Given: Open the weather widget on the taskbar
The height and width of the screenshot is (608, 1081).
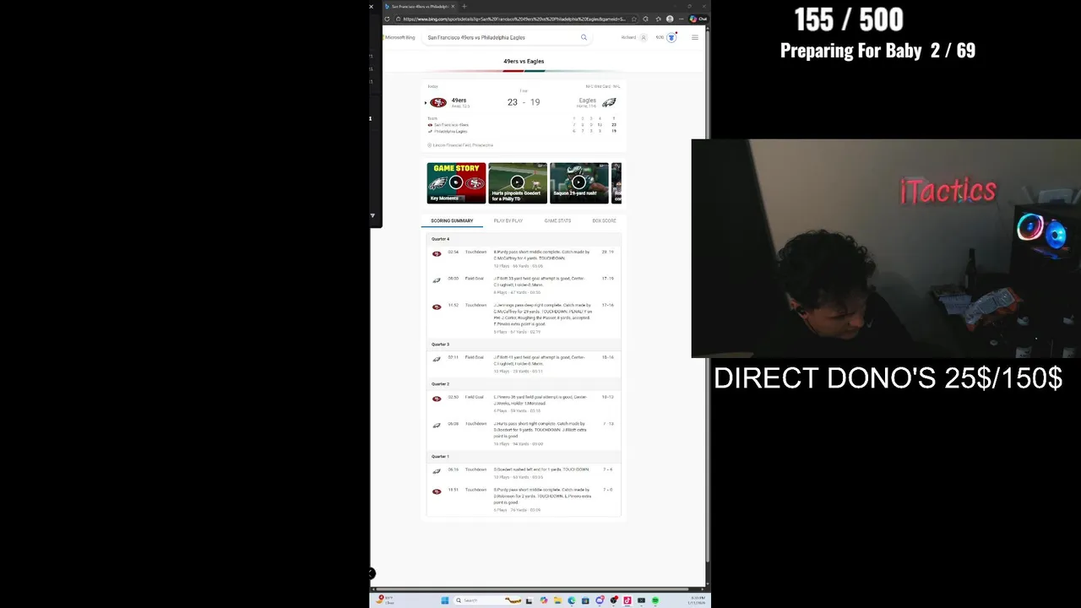Looking at the screenshot, I should click(385, 600).
